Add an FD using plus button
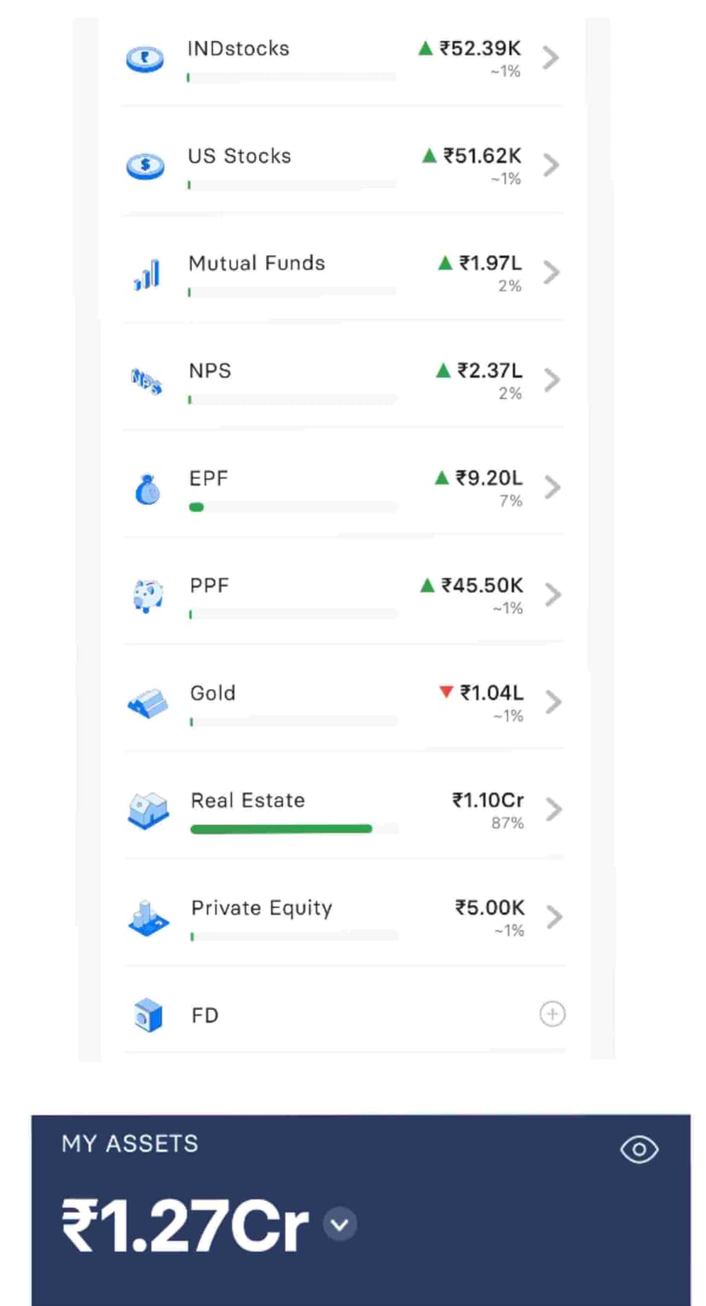This screenshot has width=706, height=1306. [553, 1014]
